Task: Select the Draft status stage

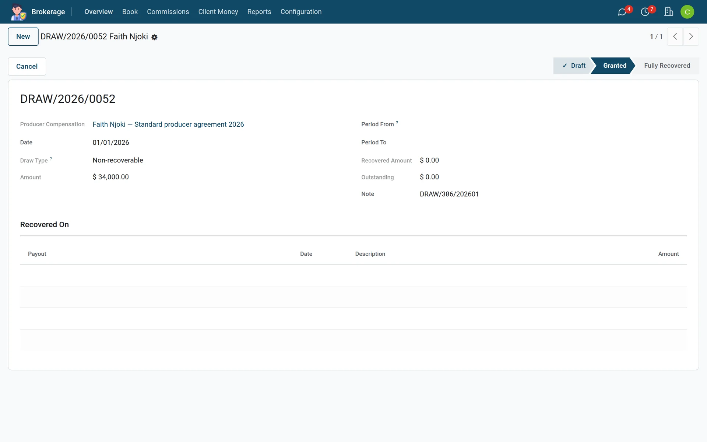Action: coord(574,66)
